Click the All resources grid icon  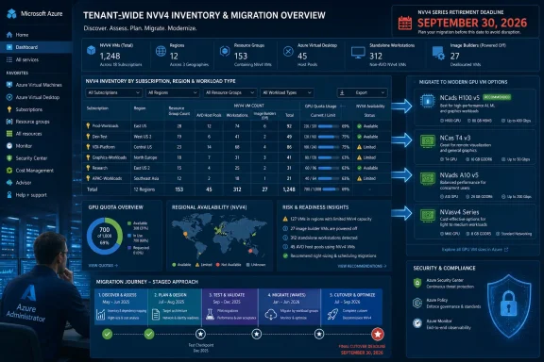9,134
